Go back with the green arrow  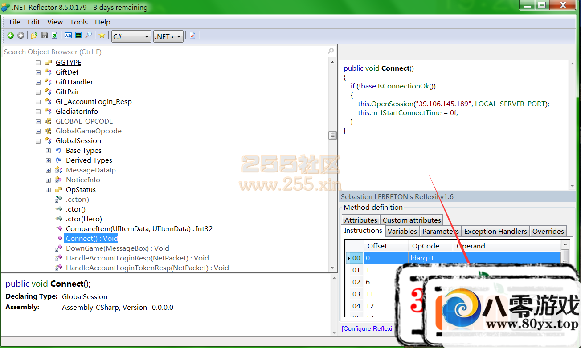pyautogui.click(x=10, y=36)
